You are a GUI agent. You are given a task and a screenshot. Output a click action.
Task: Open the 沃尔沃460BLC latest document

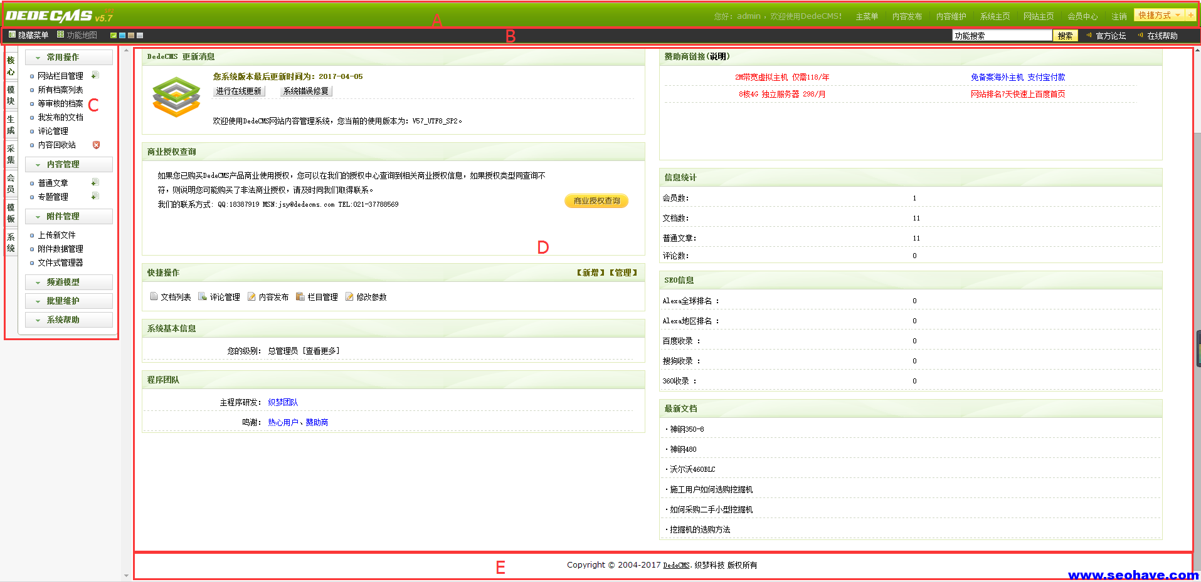click(x=692, y=469)
